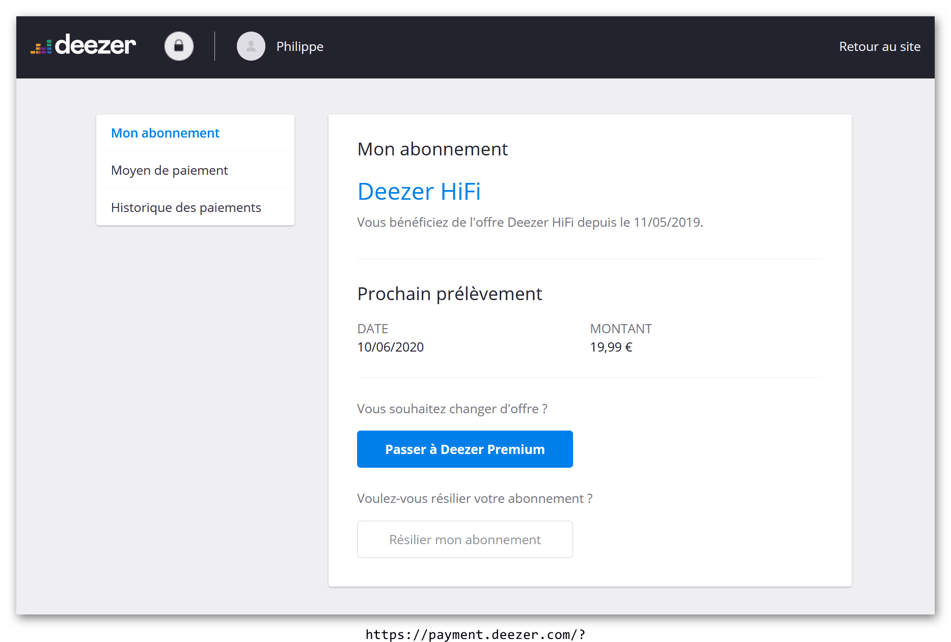Click the payment.deezer.com URL caption
Image resolution: width=951 pixels, height=642 pixels.
click(x=475, y=634)
